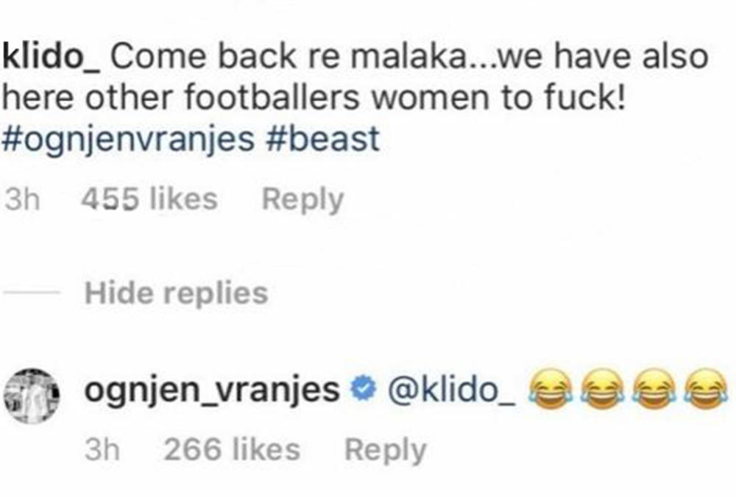Image resolution: width=736 pixels, height=497 pixels.
Task: Reply to the klido_ comment
Action: click(x=302, y=200)
